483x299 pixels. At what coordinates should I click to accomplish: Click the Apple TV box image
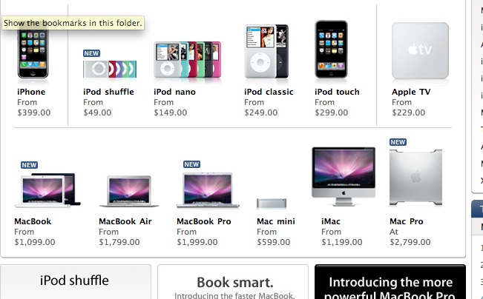click(420, 51)
